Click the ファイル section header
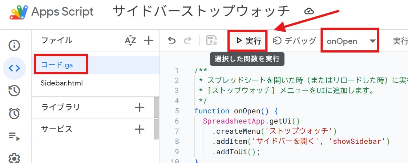This screenshot has width=408, height=163. (x=57, y=41)
